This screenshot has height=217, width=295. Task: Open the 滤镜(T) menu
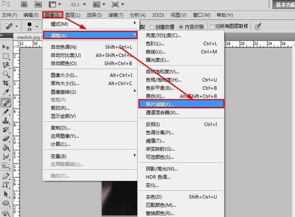point(116,15)
